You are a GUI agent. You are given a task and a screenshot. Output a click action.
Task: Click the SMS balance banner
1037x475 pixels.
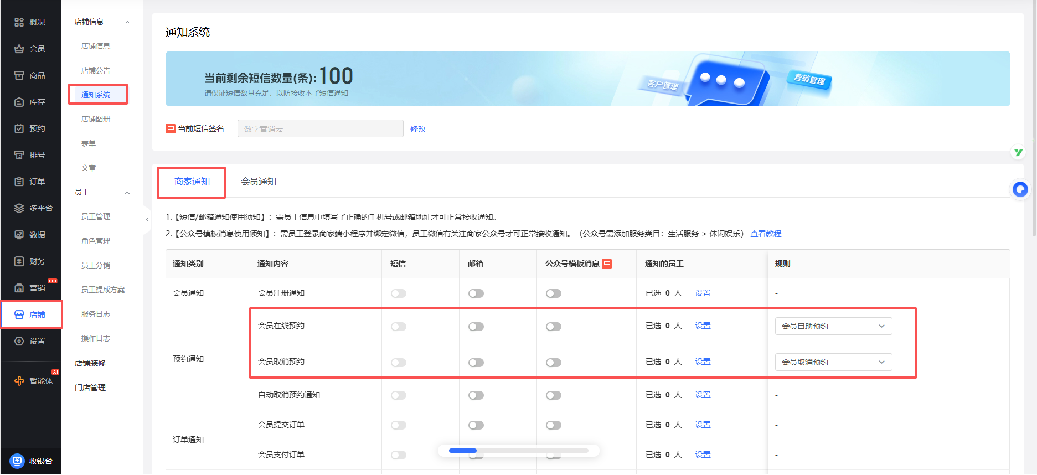(x=588, y=79)
